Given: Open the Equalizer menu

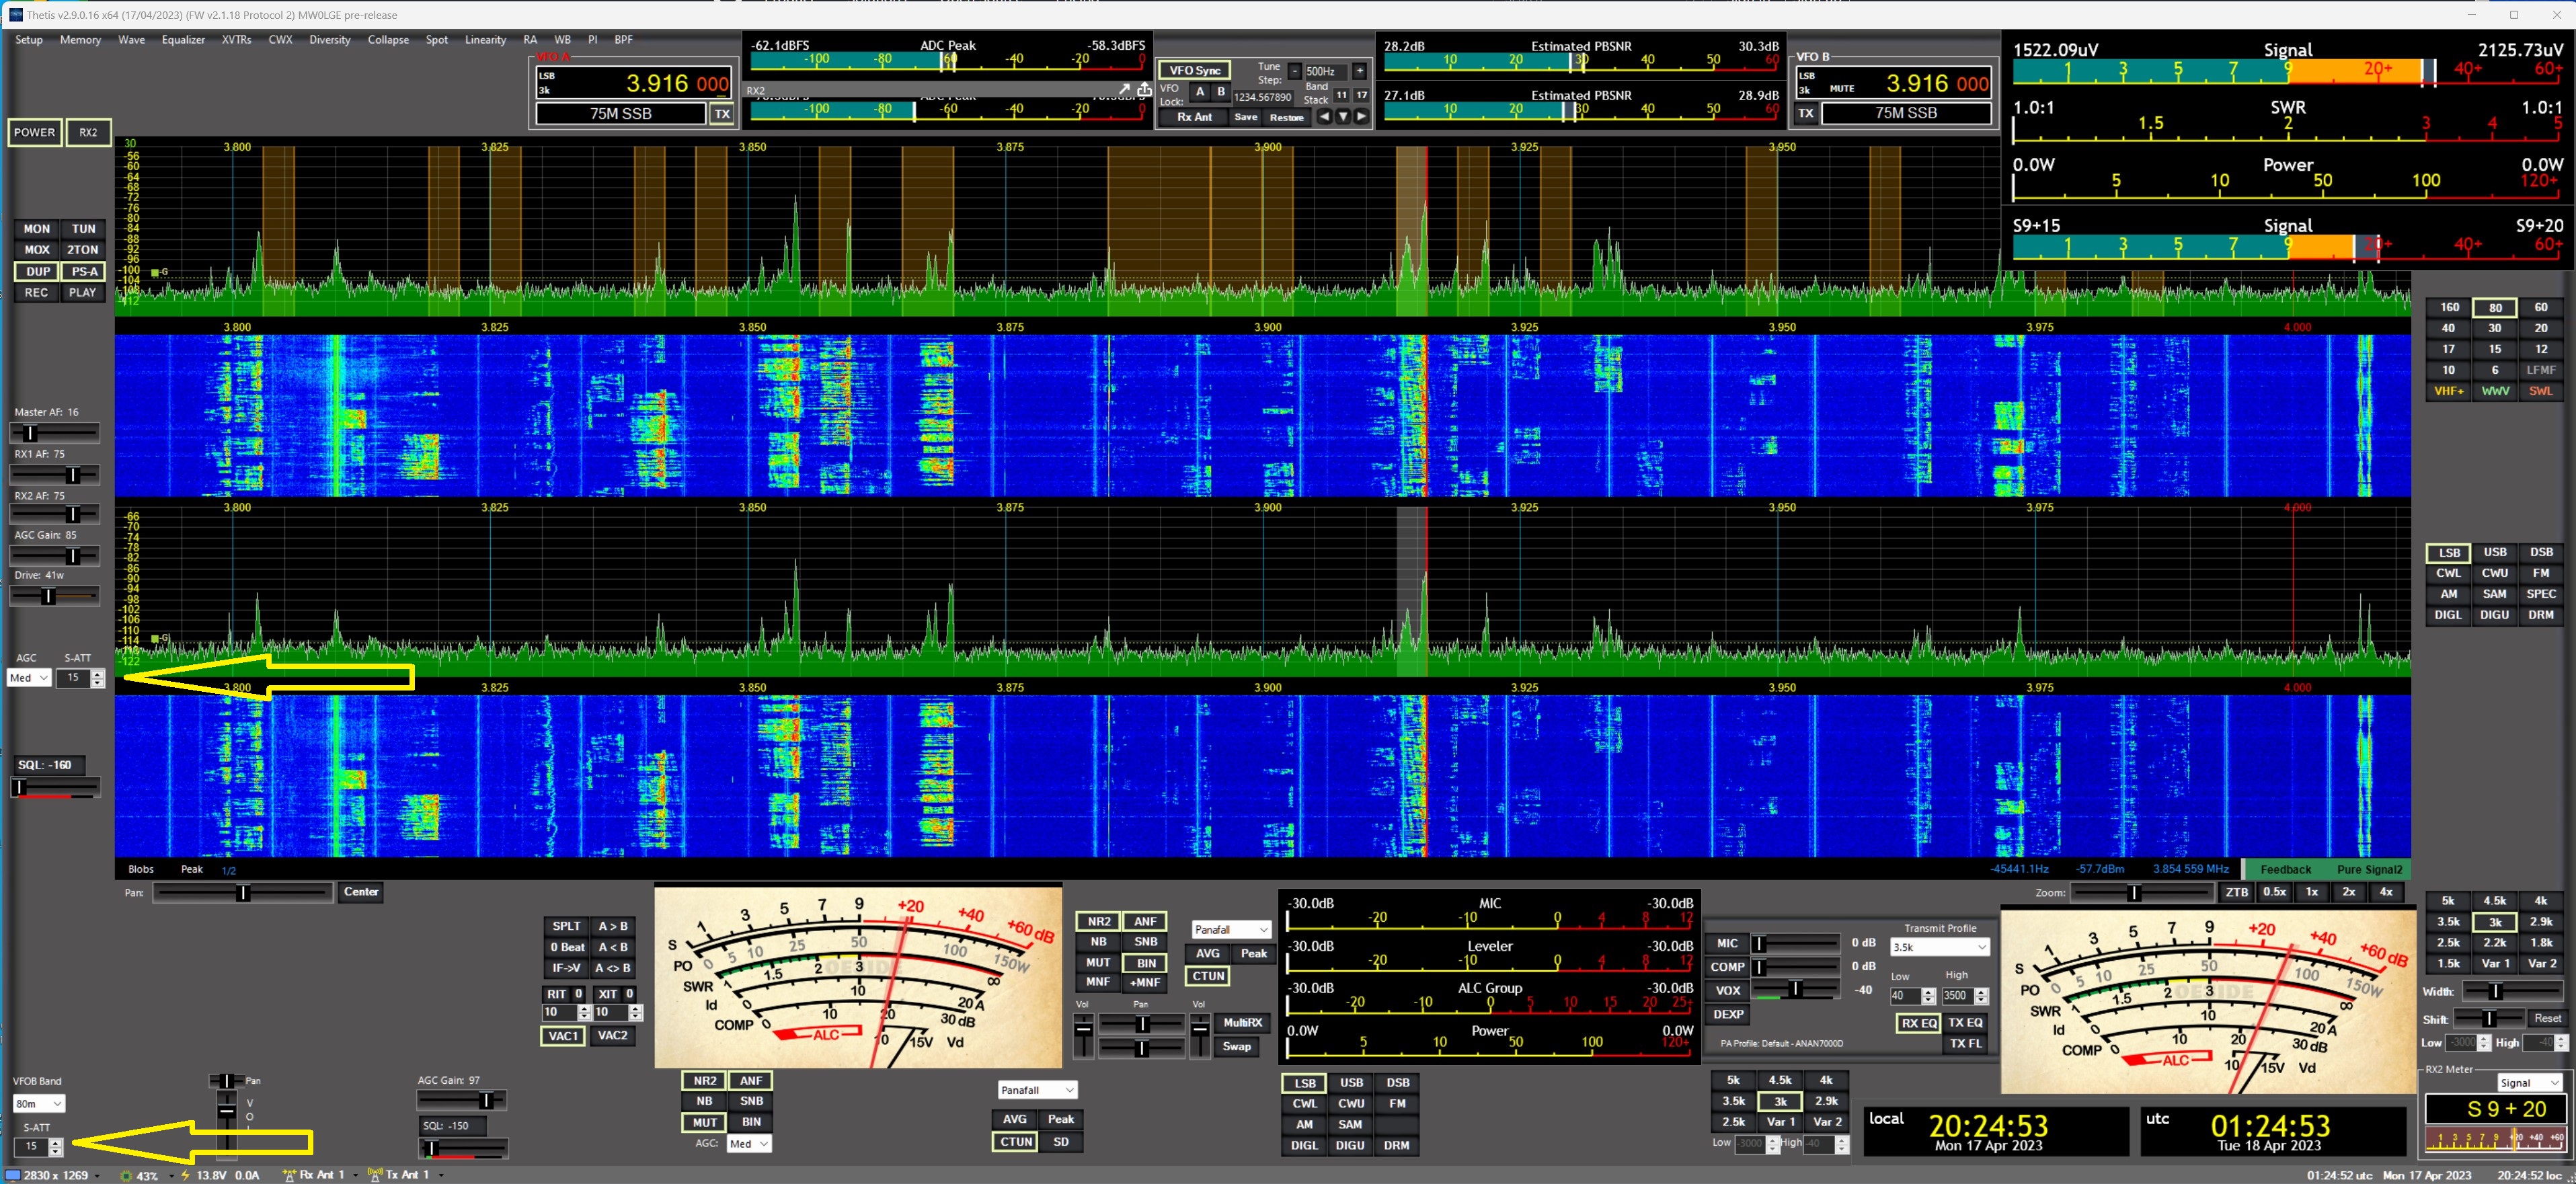Looking at the screenshot, I should coord(183,40).
